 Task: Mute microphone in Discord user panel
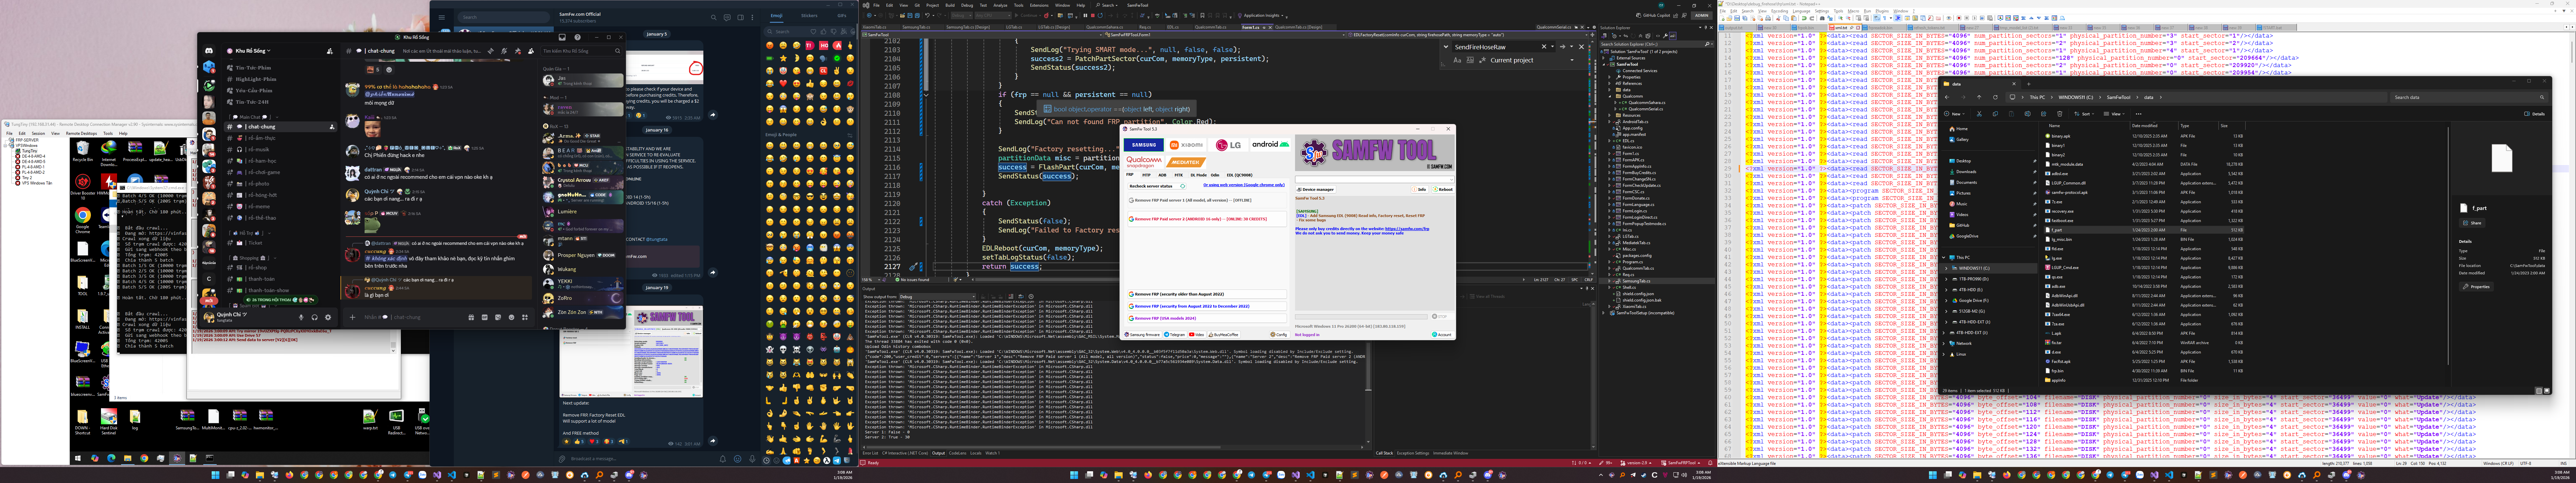coord(301,317)
